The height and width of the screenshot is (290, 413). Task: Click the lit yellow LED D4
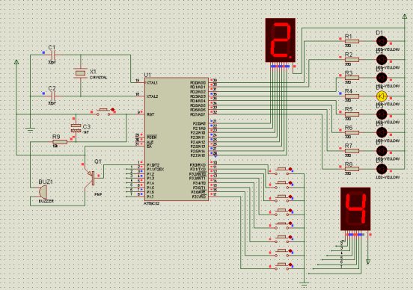click(x=382, y=96)
